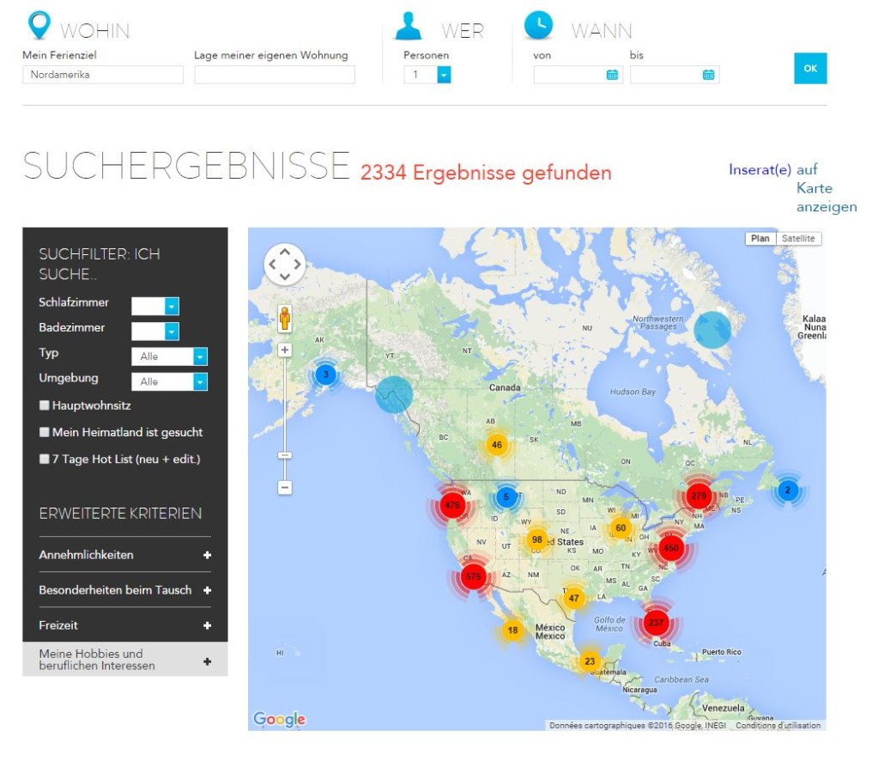This screenshot has height=761, width=884.
Task: Click the Google logo on the map
Action: click(x=279, y=719)
